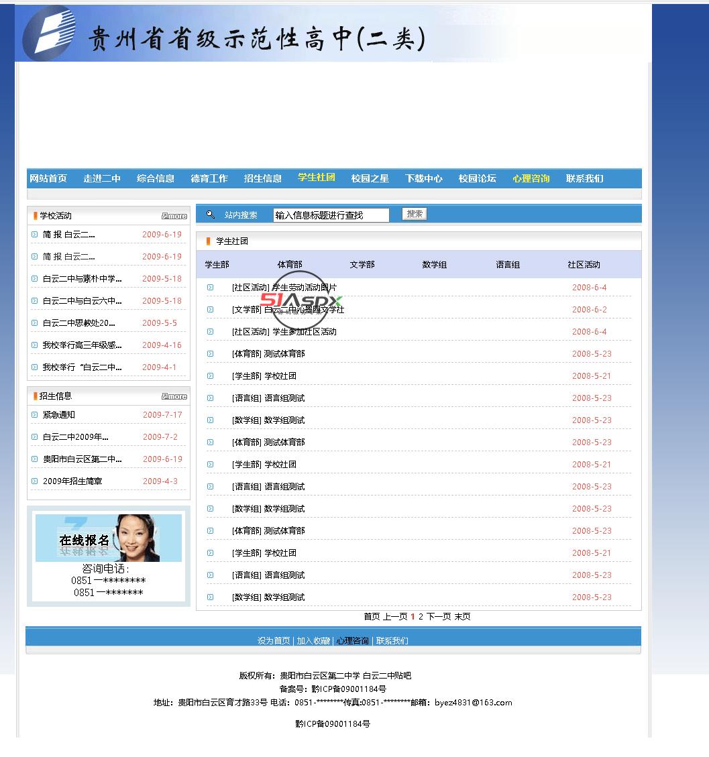Open more icon in 招生信息 panel
Screen dimensions: 709x757
pos(174,396)
